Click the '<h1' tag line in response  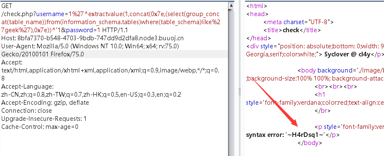click(320, 95)
